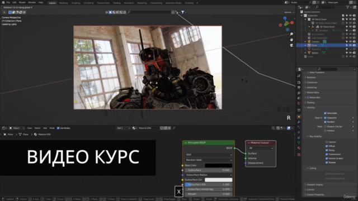Select Scene Collection in outliner
Viewport: 358px width, 201px height.
312,12
